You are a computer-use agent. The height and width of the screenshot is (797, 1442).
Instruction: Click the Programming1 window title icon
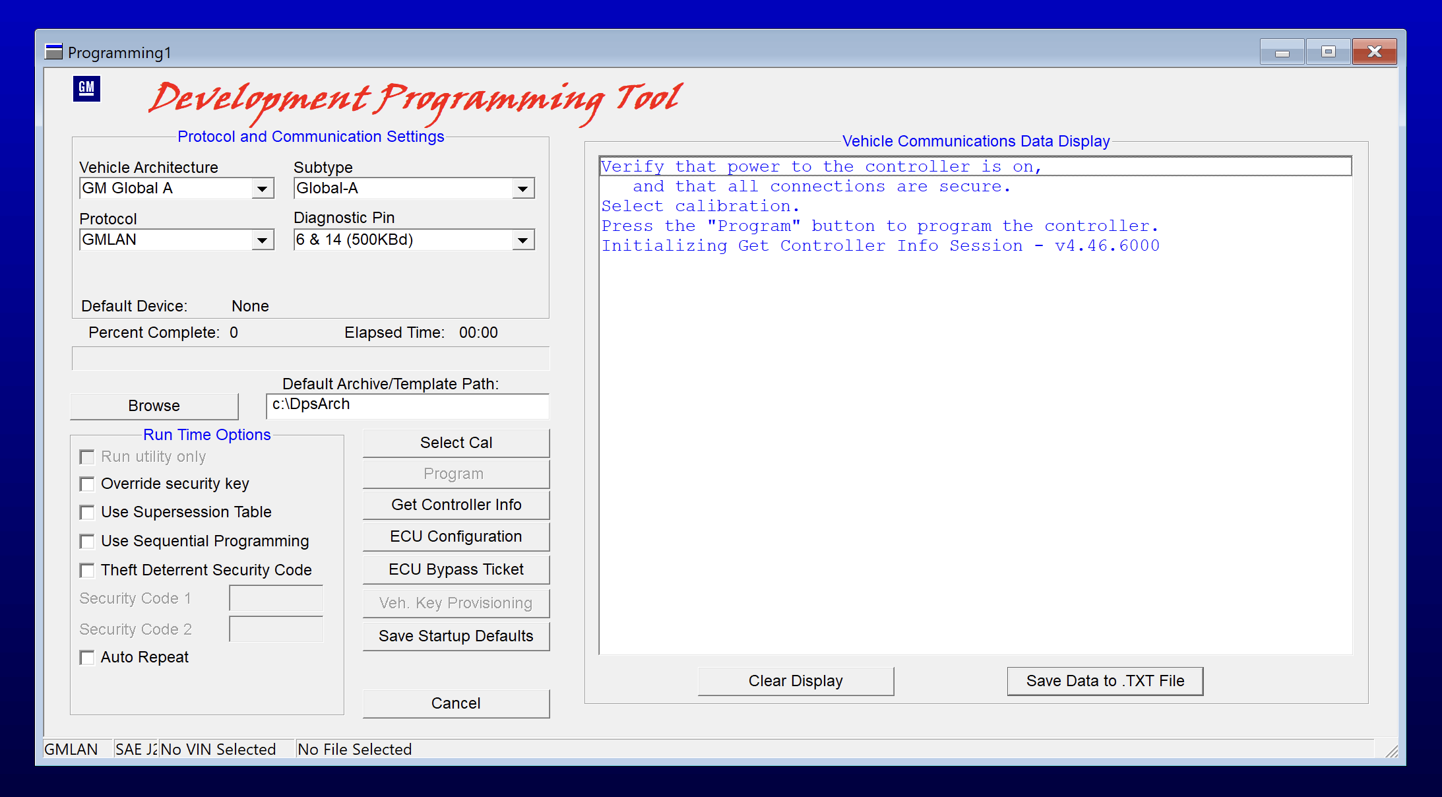click(53, 51)
